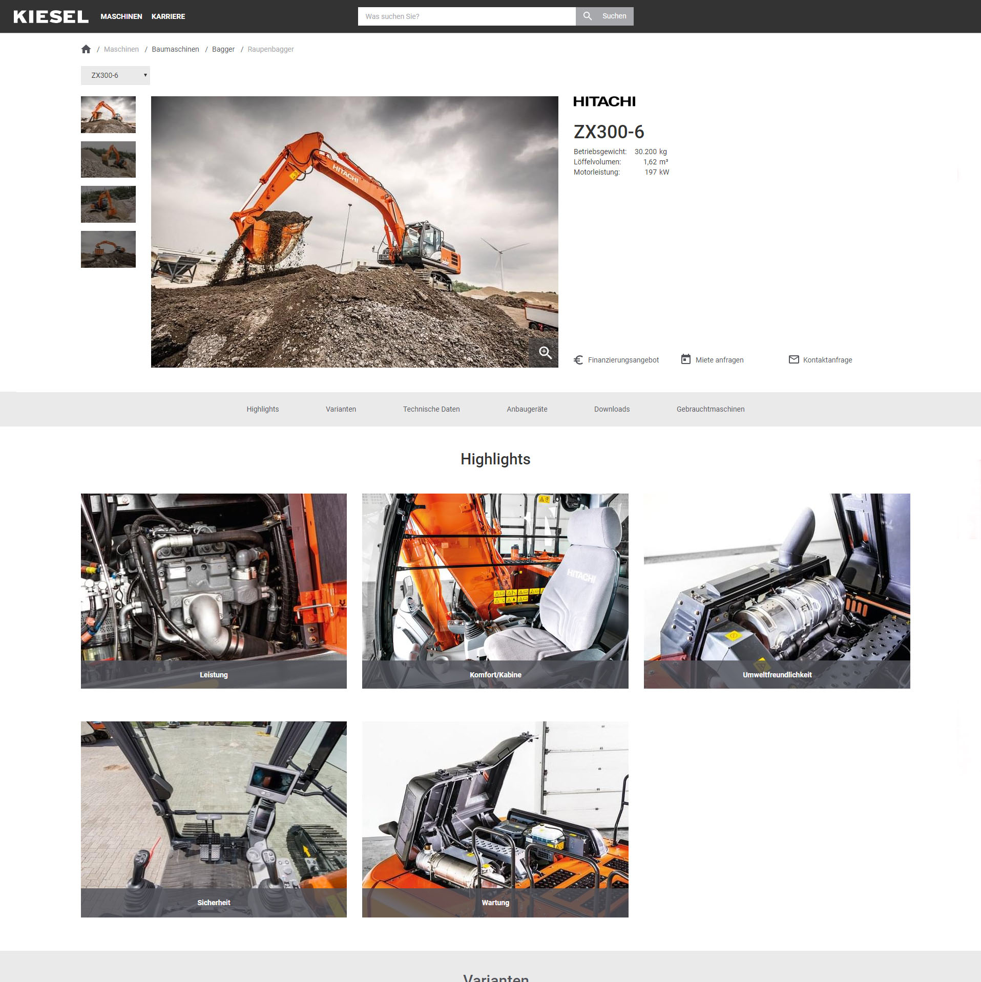
Task: Select the second excavator thumbnail
Action: click(x=108, y=160)
